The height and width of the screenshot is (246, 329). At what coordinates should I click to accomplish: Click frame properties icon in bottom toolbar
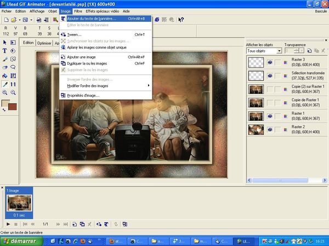tap(125, 224)
